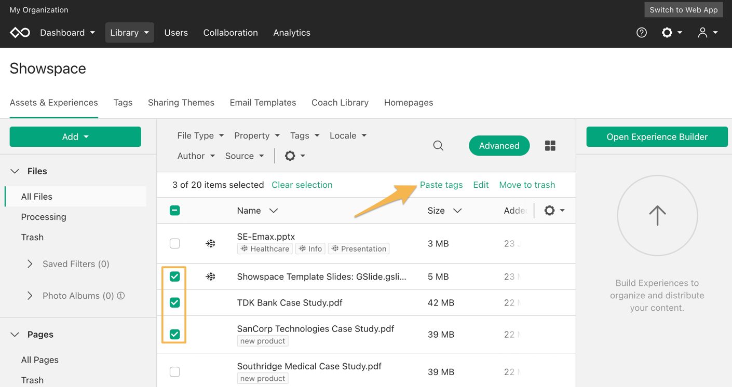Click the Paste tags link

click(441, 185)
